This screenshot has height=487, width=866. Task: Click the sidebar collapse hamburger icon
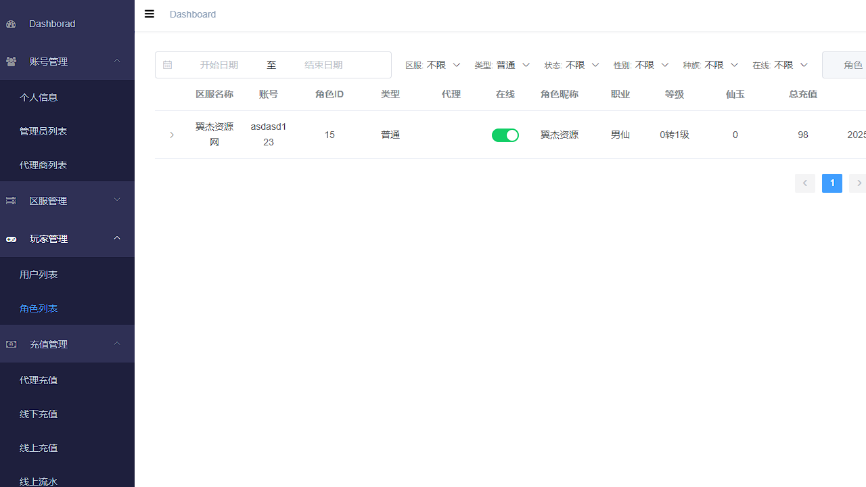149,14
